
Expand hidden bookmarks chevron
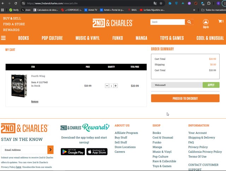click(x=194, y=10)
